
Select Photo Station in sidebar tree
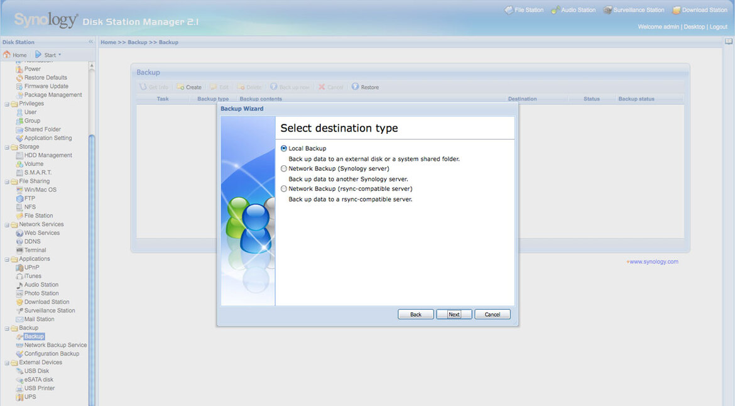click(41, 294)
